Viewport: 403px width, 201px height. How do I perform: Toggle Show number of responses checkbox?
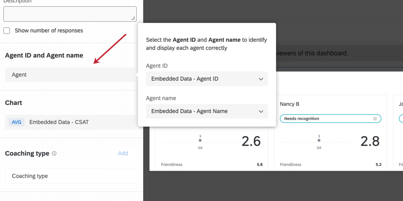(7, 31)
